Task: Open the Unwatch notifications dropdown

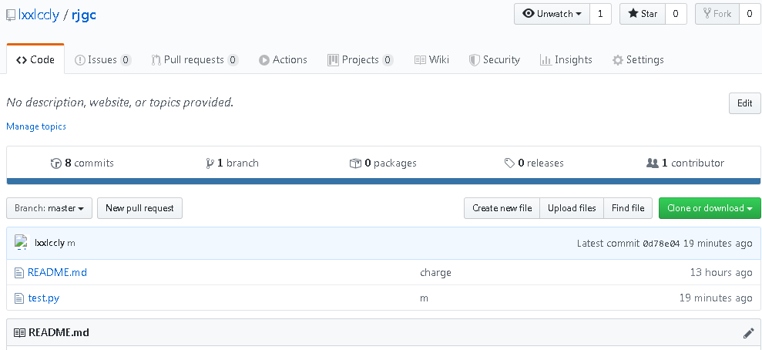Action: (552, 14)
